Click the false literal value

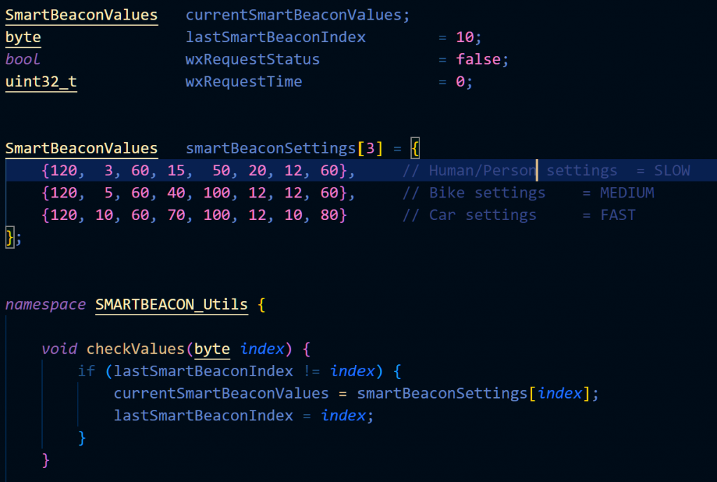coord(478,60)
